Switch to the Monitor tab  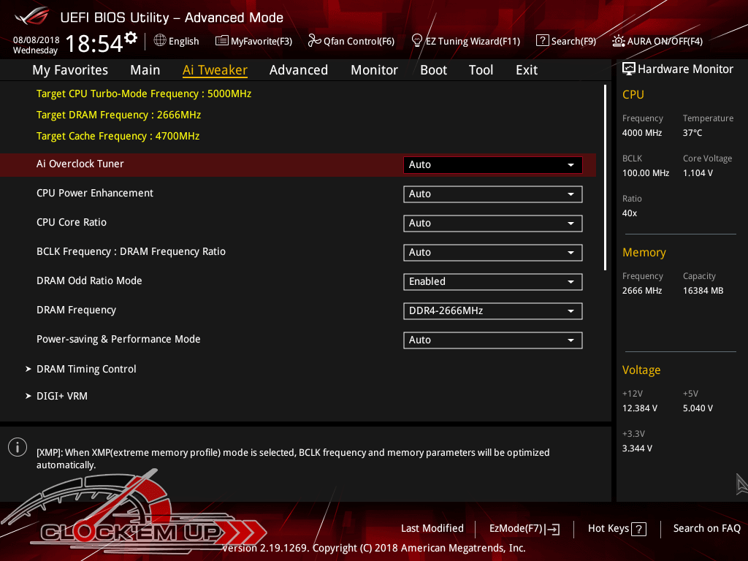tap(374, 70)
